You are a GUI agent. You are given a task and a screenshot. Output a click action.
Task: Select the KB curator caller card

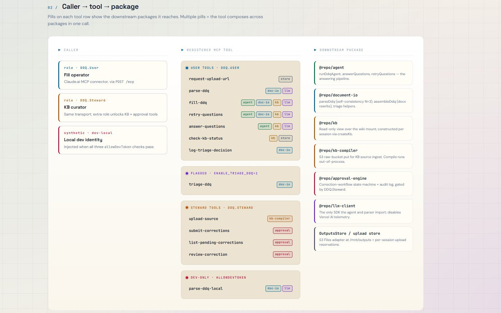pyautogui.click(x=113, y=108)
